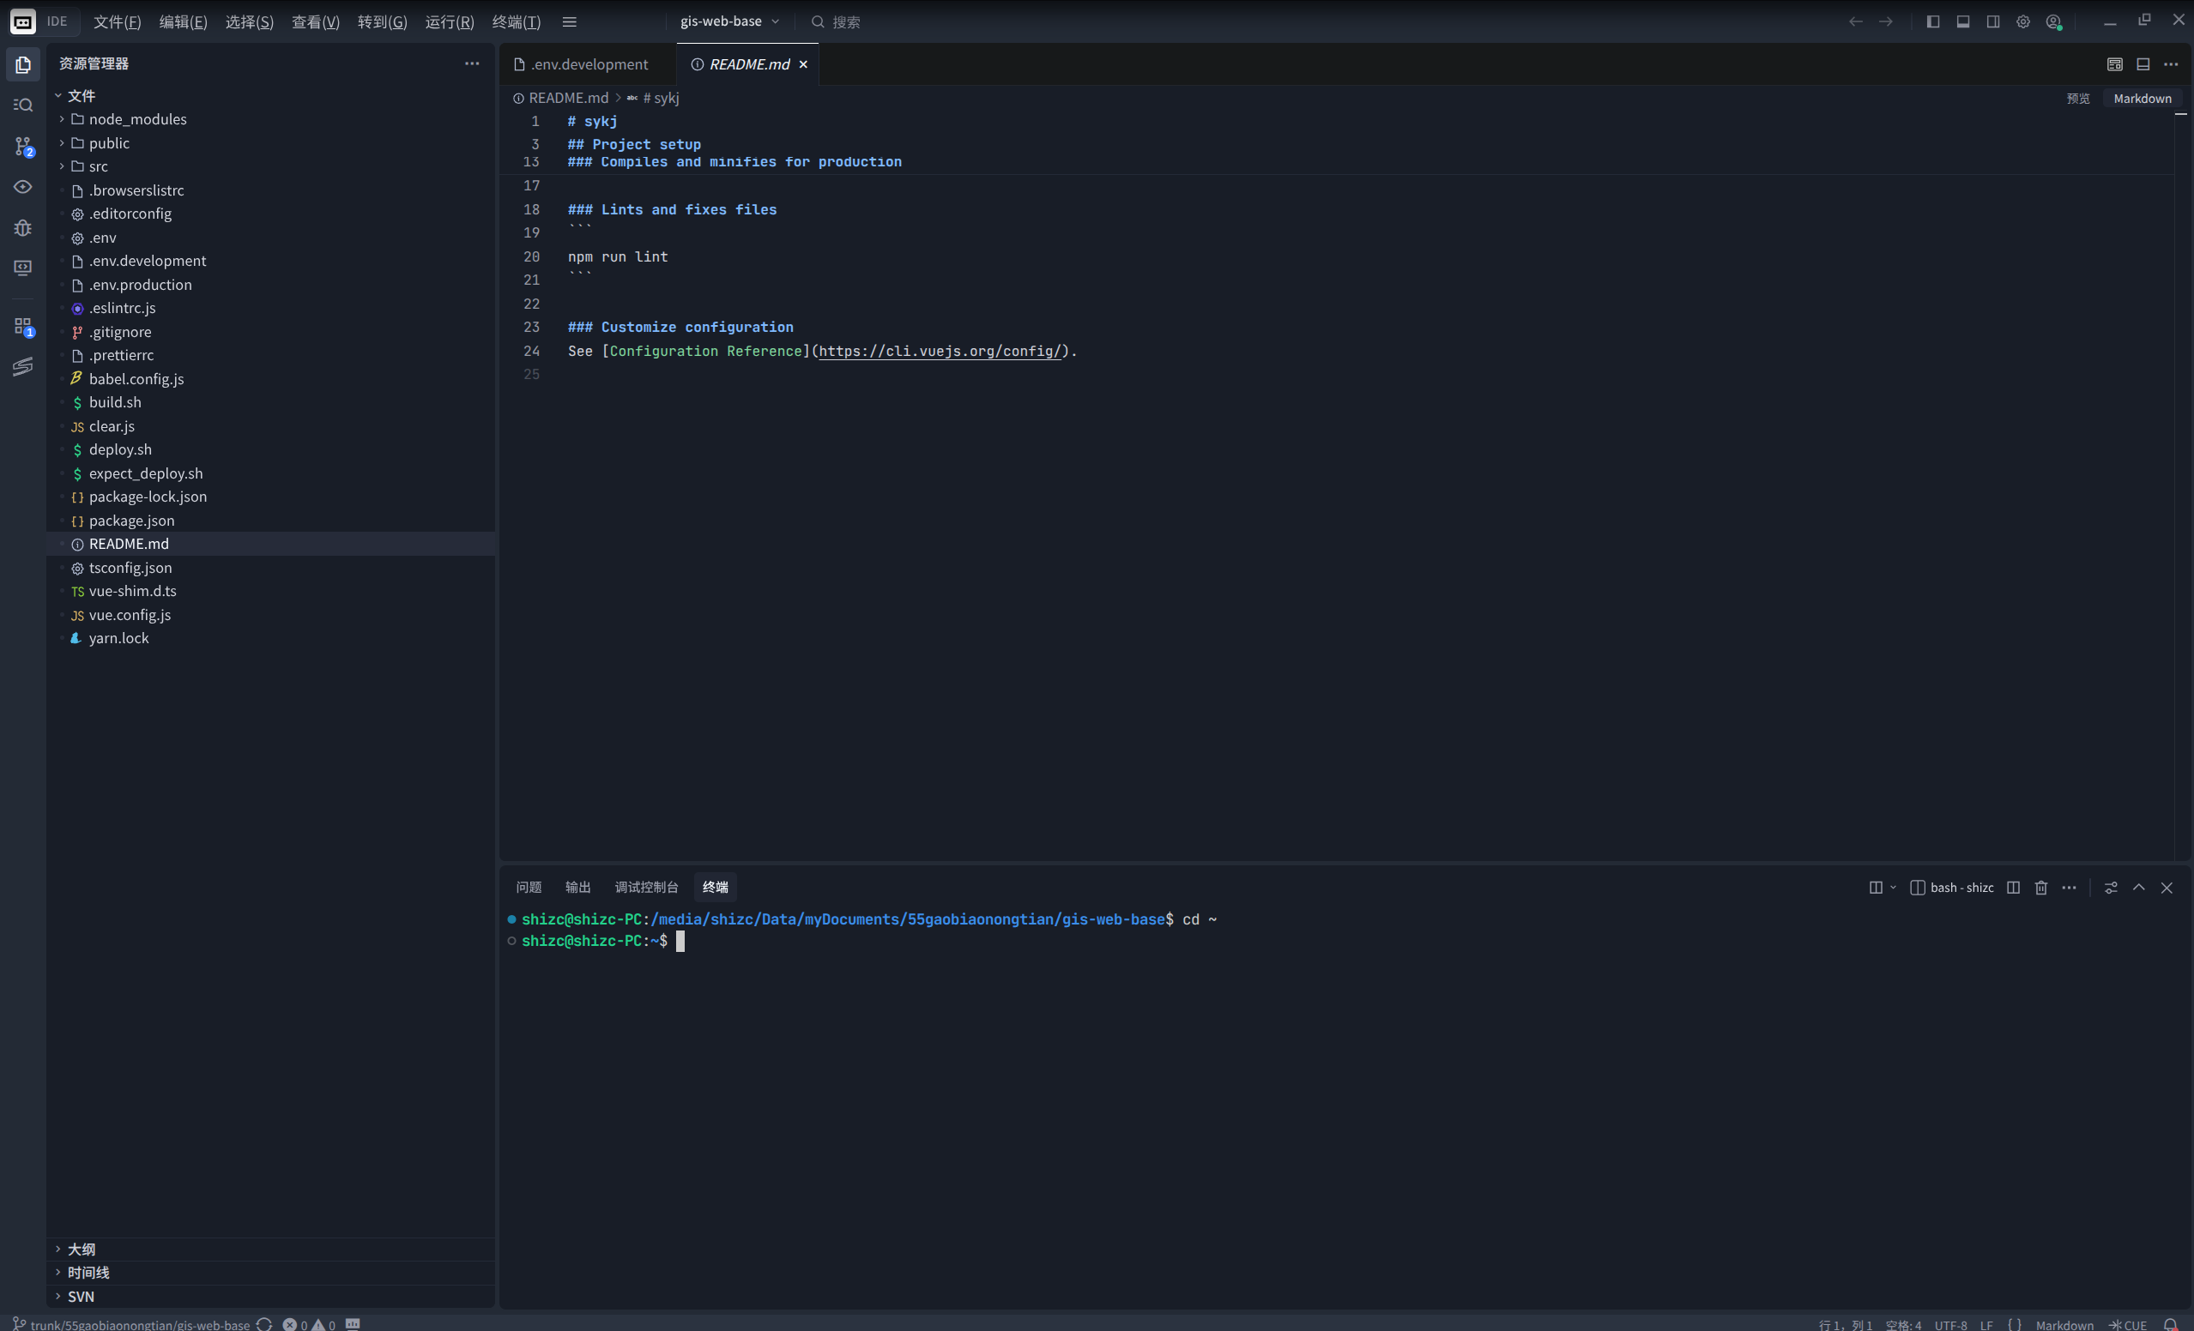The image size is (2194, 1331).
Task: Click the 预览 preview button
Action: (x=2077, y=98)
